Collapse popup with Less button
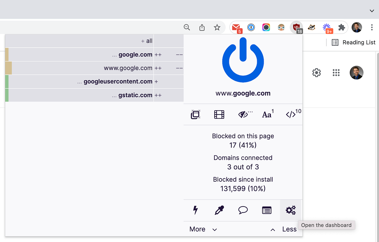The image size is (379, 242). [x=283, y=229]
